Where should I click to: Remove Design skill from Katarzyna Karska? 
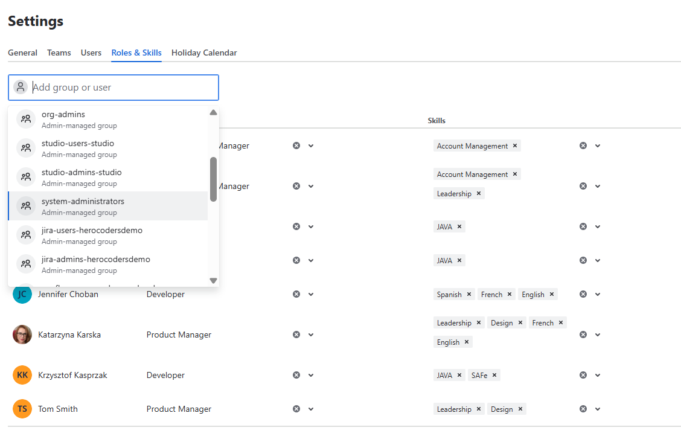point(520,322)
